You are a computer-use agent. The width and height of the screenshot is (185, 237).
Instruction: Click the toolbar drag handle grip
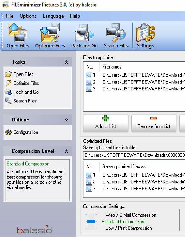pyautogui.click(x=2, y=36)
